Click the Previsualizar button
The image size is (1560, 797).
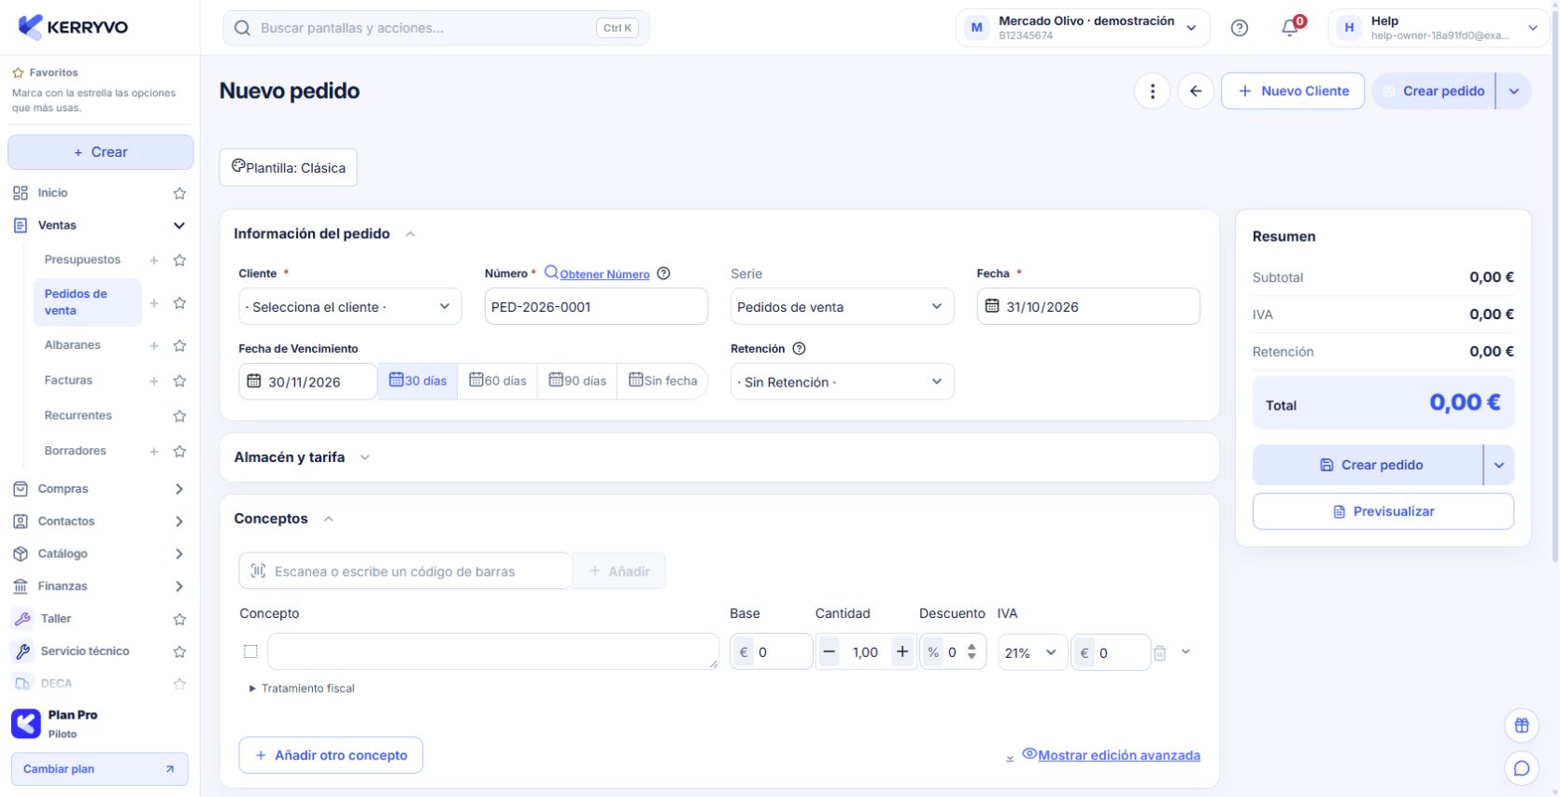tap(1383, 511)
